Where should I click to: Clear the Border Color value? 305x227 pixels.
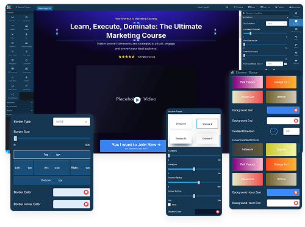(x=86, y=192)
